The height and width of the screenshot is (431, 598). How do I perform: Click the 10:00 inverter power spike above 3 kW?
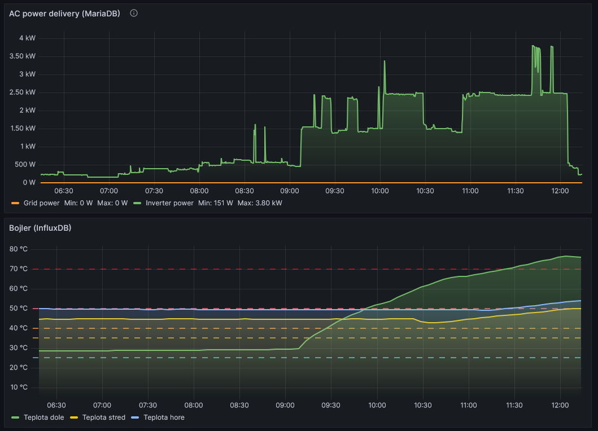[385, 61]
